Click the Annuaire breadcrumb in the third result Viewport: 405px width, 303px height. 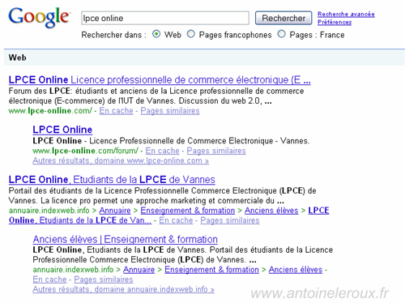[115, 211]
